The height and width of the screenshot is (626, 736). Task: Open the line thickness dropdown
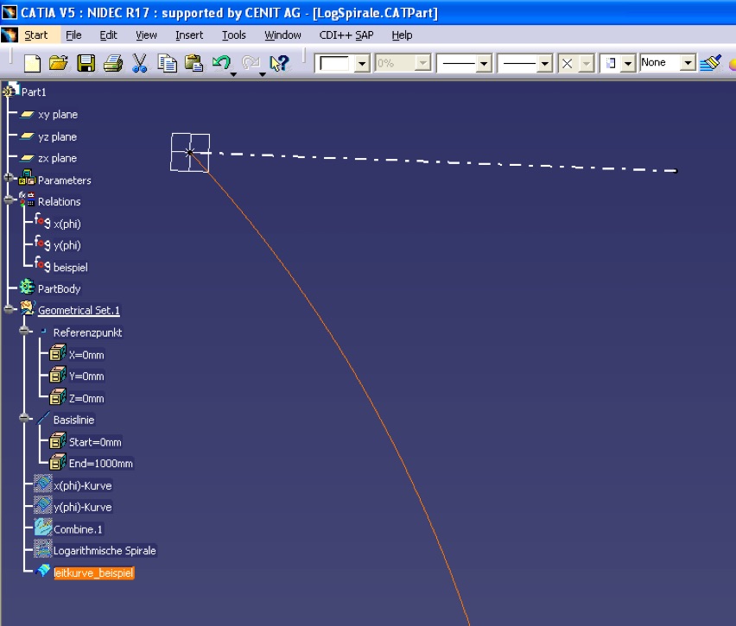484,63
